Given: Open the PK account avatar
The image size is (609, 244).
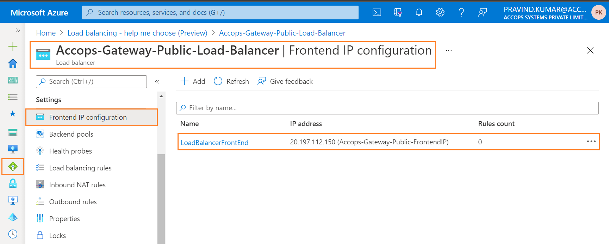Looking at the screenshot, I should click(x=598, y=12).
